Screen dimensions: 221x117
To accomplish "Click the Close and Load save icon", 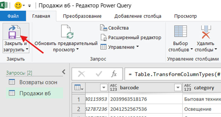I will click(x=14, y=32).
